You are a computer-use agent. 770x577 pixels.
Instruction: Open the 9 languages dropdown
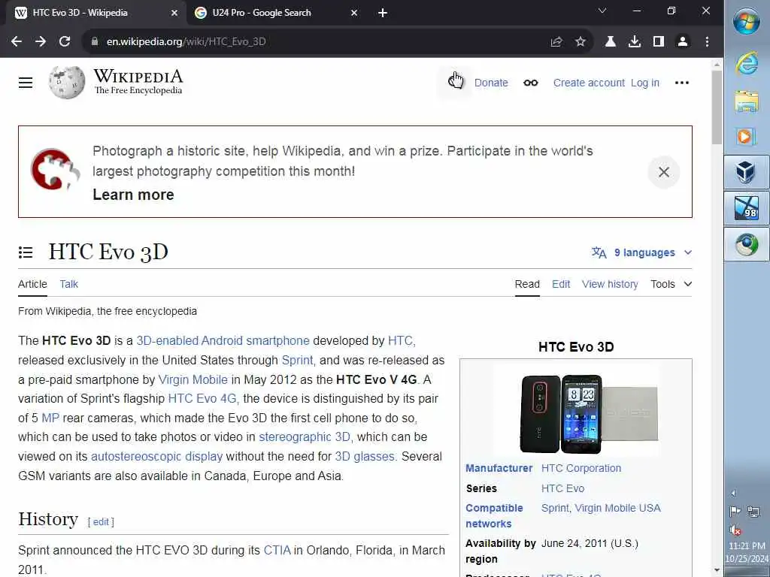tap(642, 252)
